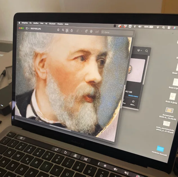The image size is (178, 177).
Task: Click the blue Mostra link in Finder
Action: click(x=133, y=96)
